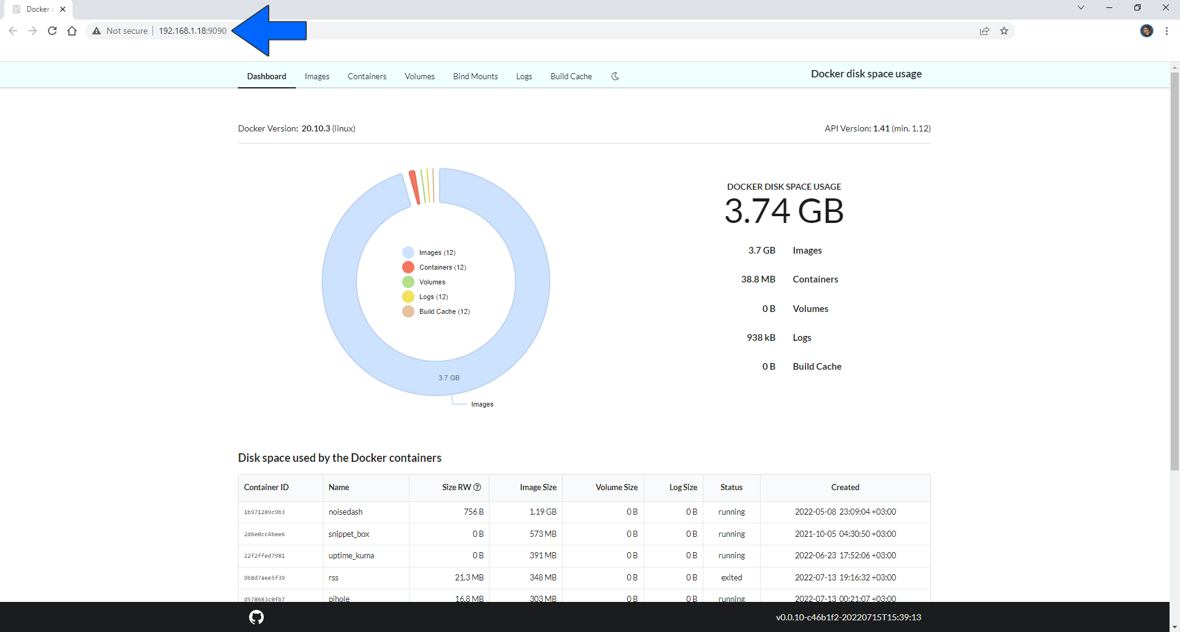
Task: Select the noisedash container name
Action: [x=346, y=512]
